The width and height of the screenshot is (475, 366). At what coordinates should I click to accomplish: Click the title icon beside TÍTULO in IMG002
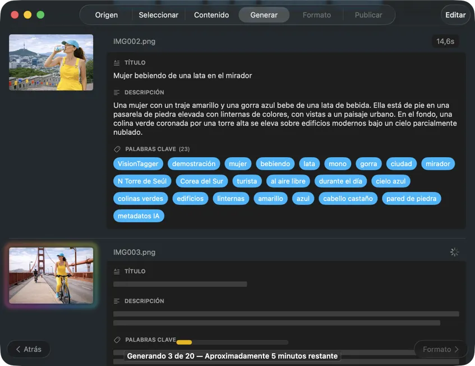click(x=117, y=63)
